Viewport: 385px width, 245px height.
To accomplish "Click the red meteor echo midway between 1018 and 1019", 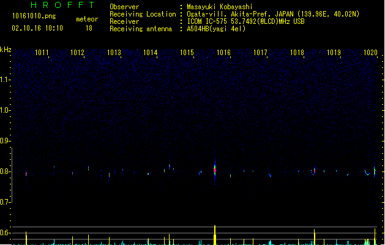I will click(x=314, y=170).
